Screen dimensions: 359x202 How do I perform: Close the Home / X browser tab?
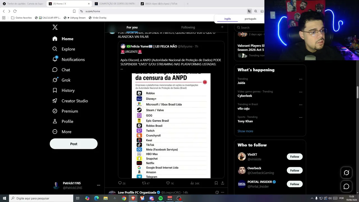point(89,4)
